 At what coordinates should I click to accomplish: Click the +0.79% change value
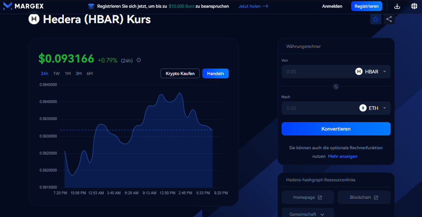click(108, 60)
